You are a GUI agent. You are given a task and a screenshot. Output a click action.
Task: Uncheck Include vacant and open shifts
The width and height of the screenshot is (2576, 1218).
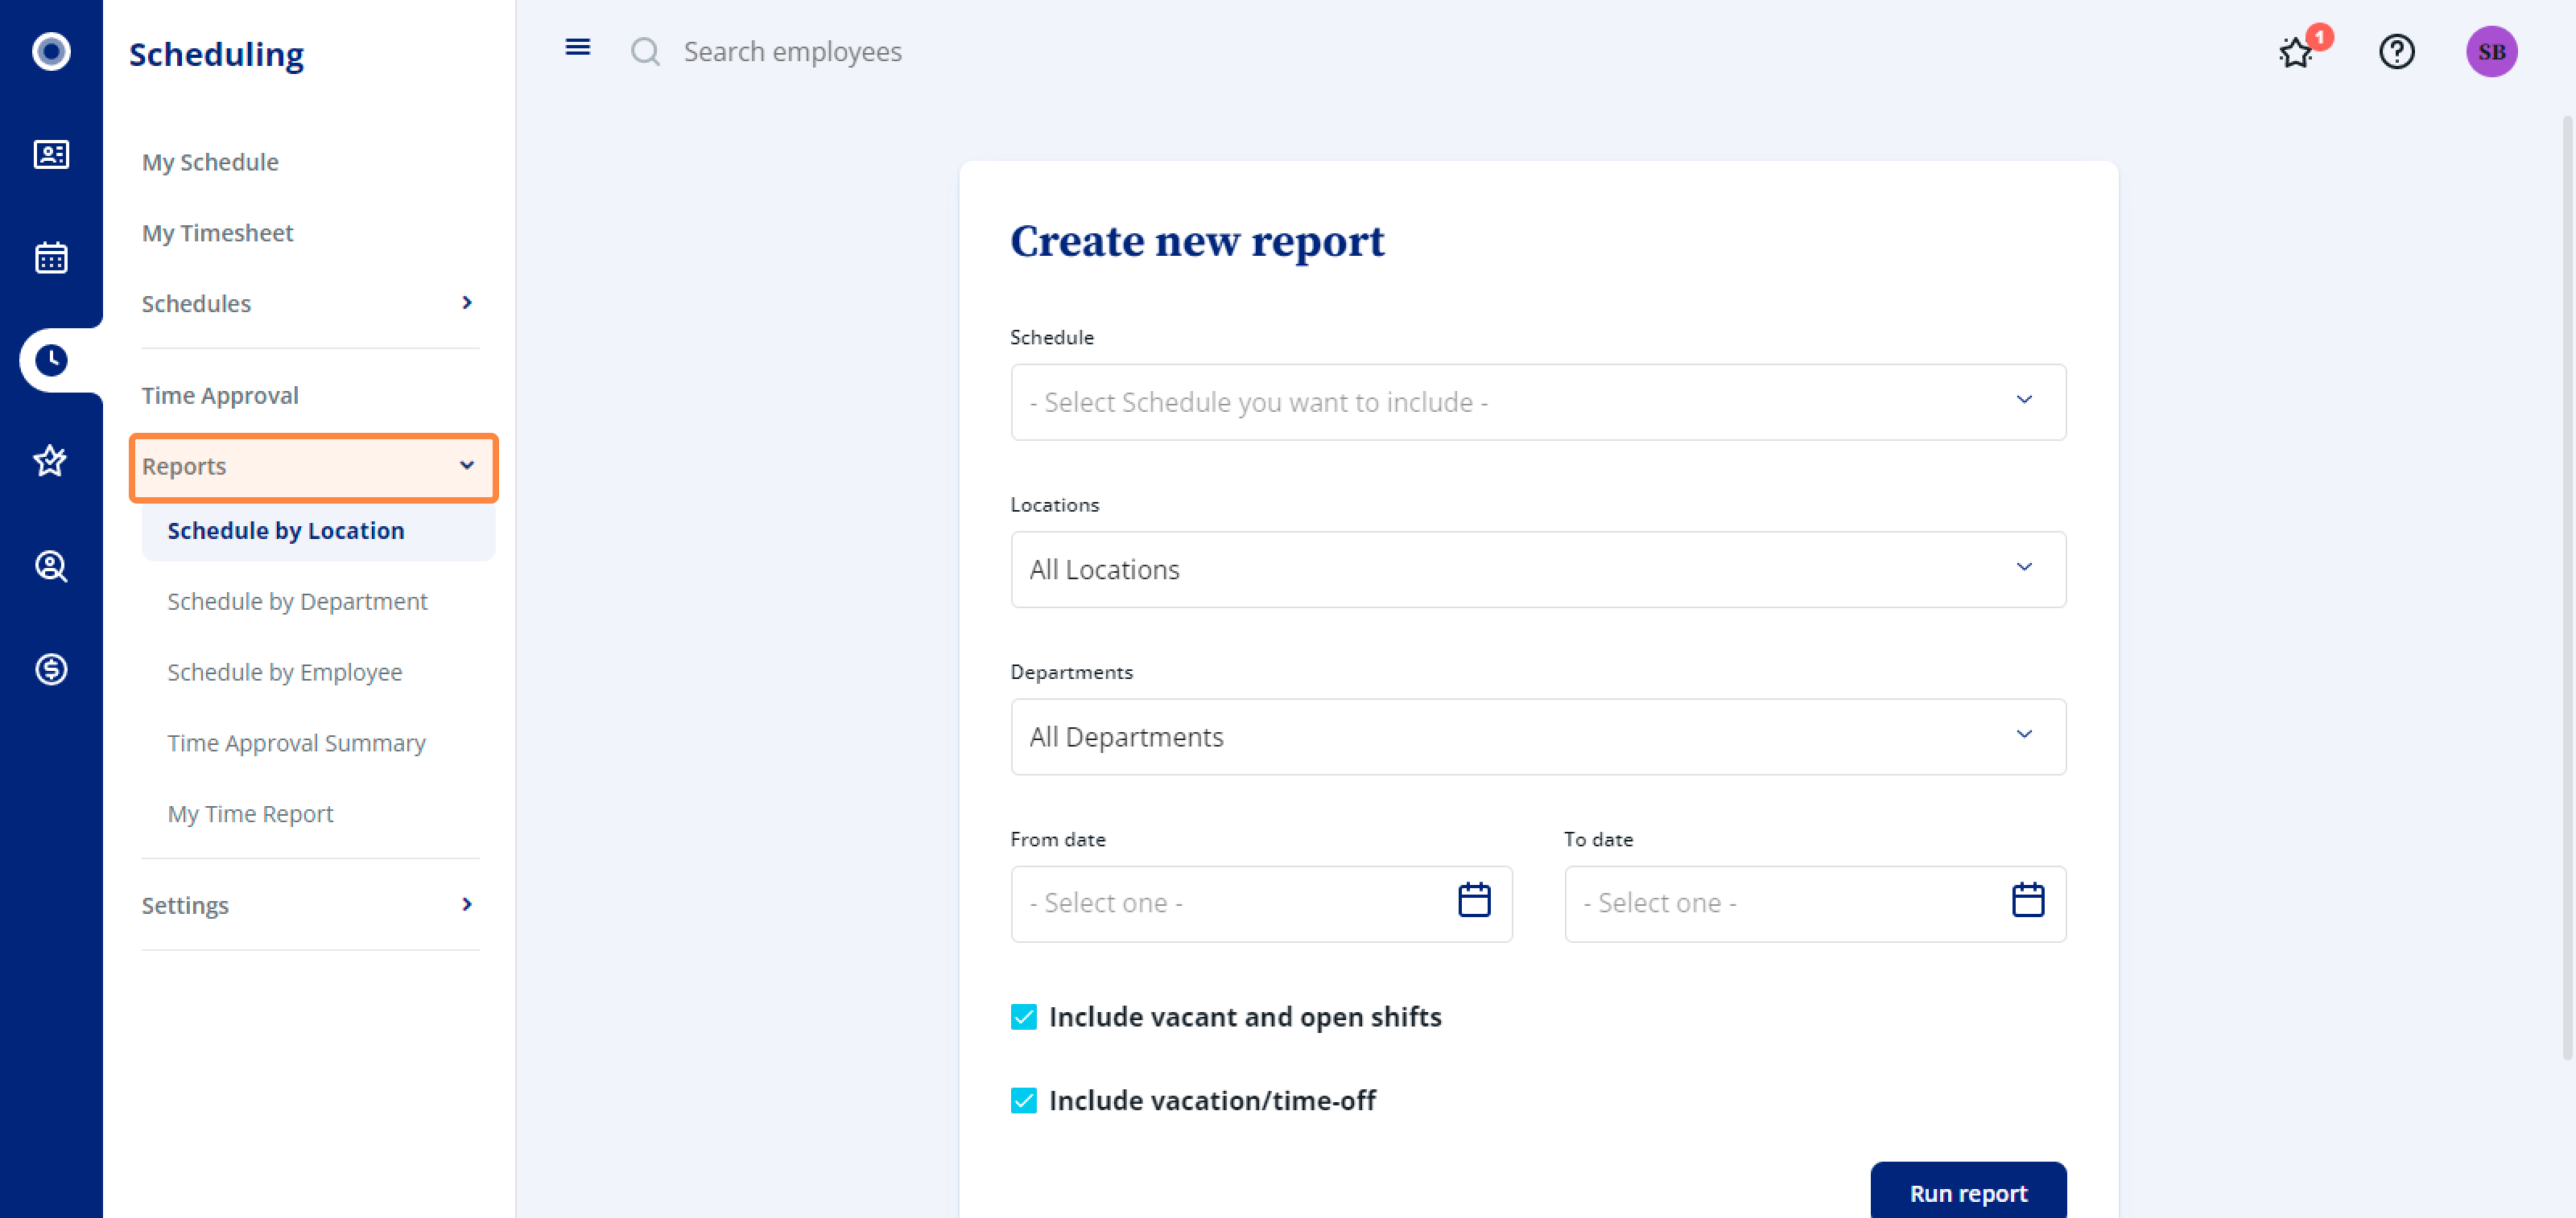pos(1023,1017)
